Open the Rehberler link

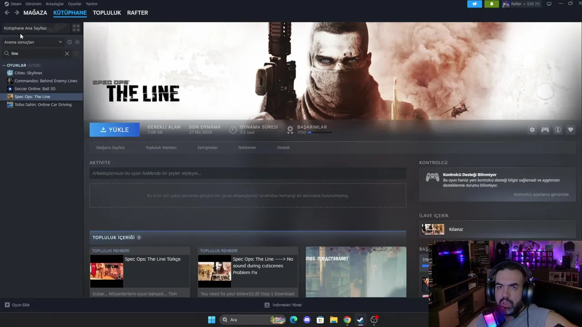tap(247, 148)
